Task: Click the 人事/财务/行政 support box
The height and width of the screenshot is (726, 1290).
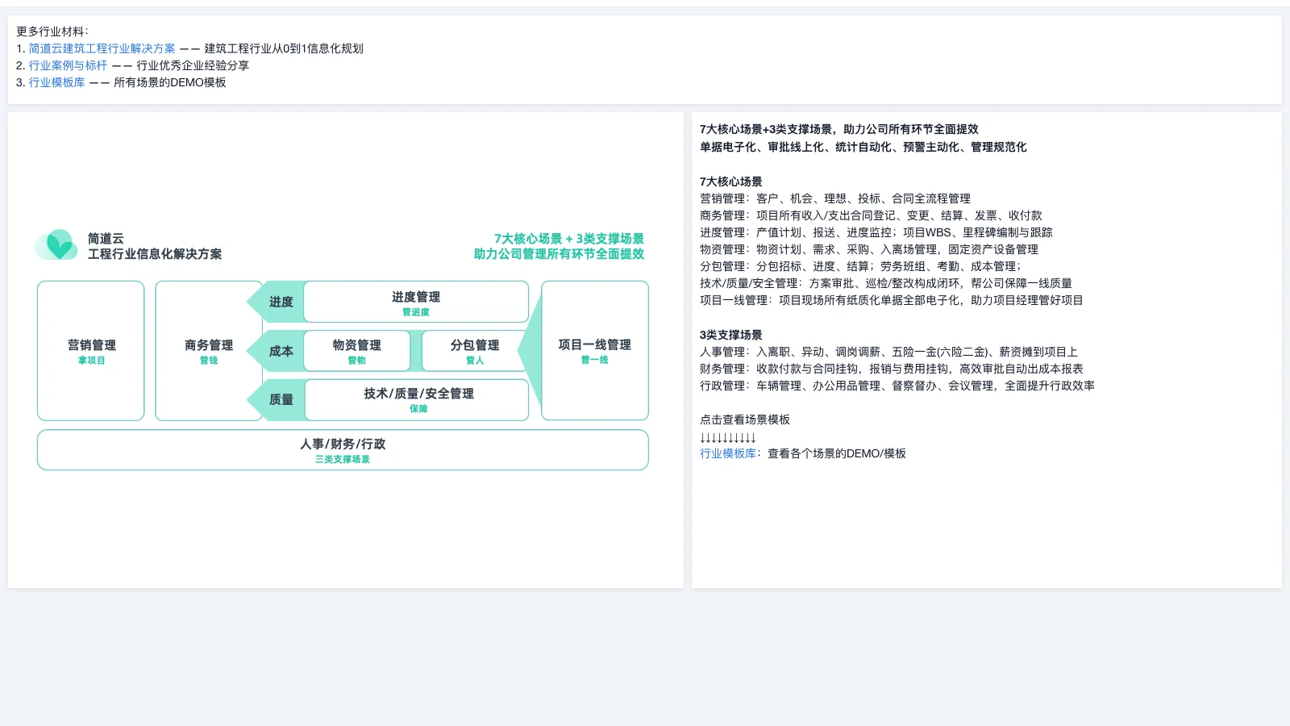Action: [343, 450]
